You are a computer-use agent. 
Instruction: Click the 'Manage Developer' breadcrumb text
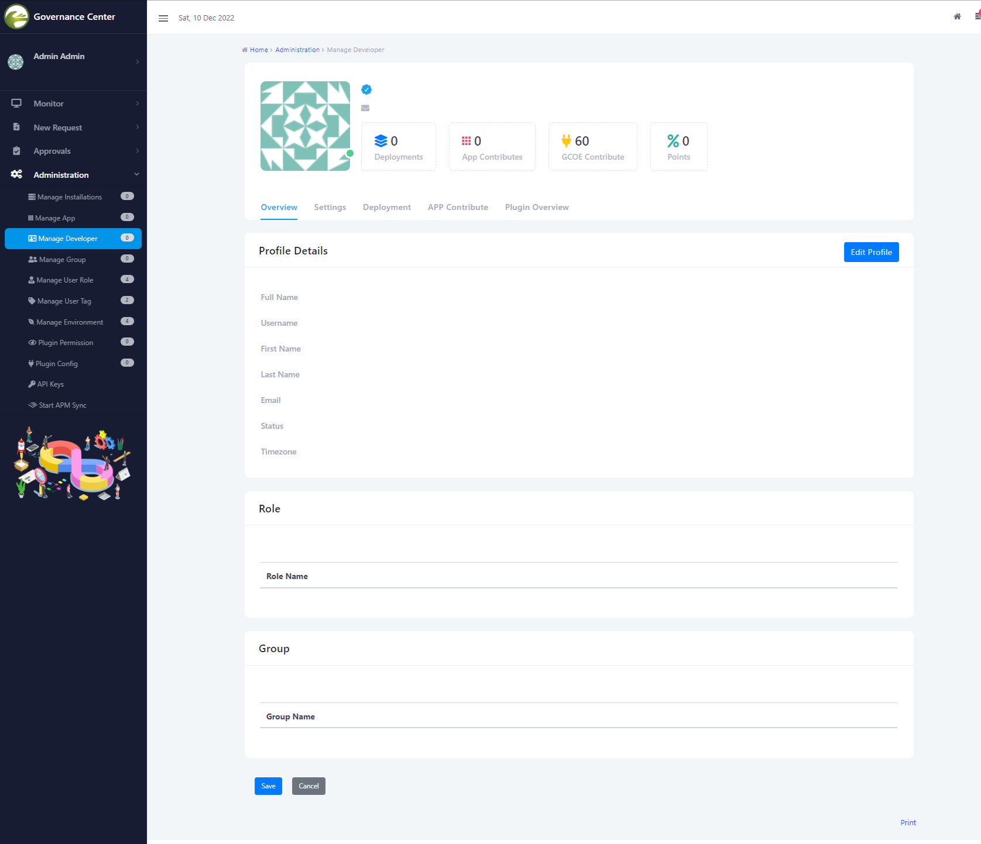pyautogui.click(x=355, y=50)
